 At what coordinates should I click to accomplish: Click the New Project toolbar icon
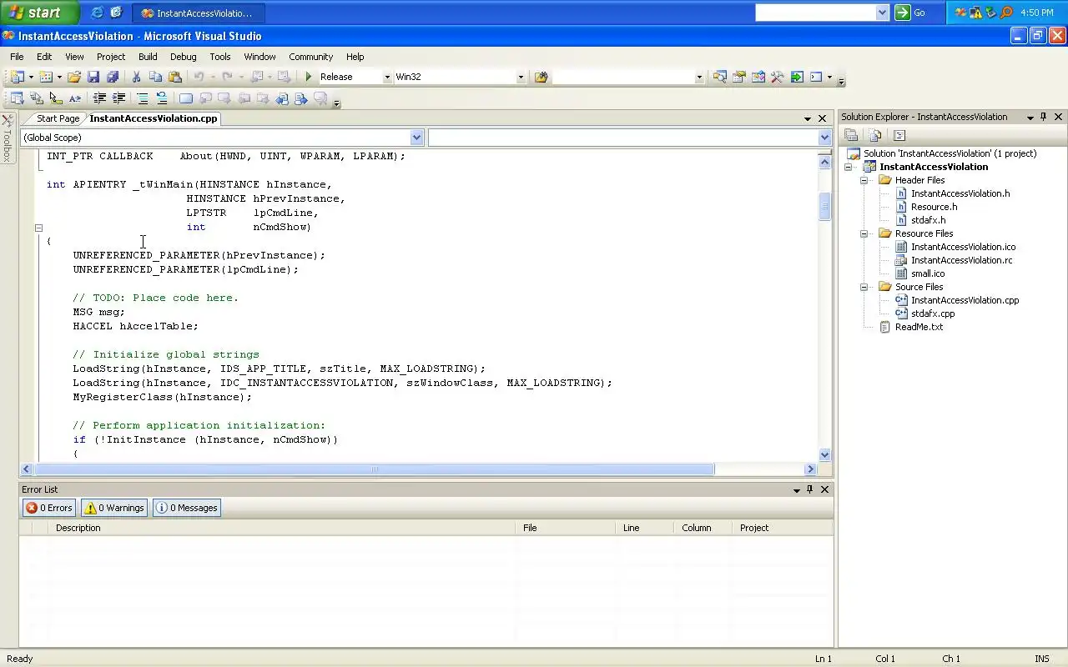(17, 77)
